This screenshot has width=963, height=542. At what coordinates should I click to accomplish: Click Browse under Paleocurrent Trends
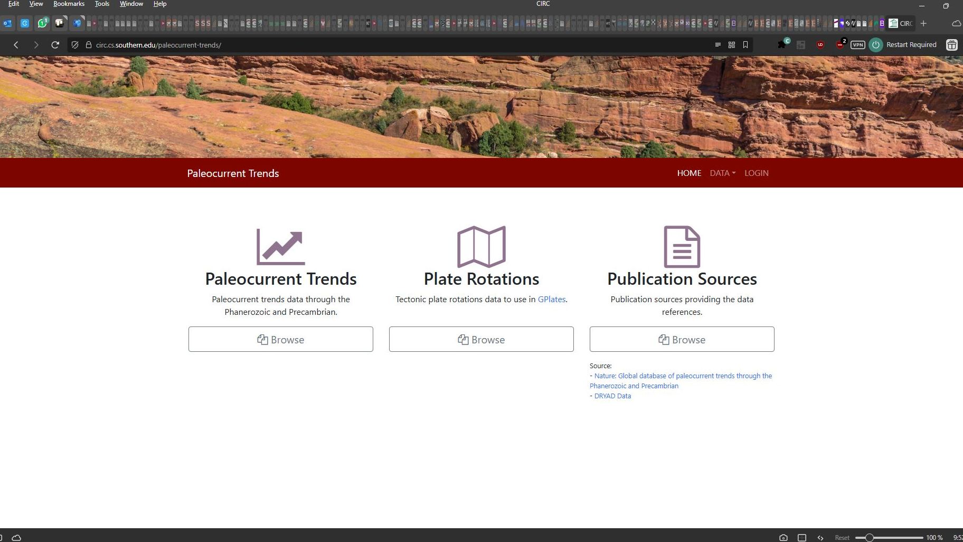281,339
